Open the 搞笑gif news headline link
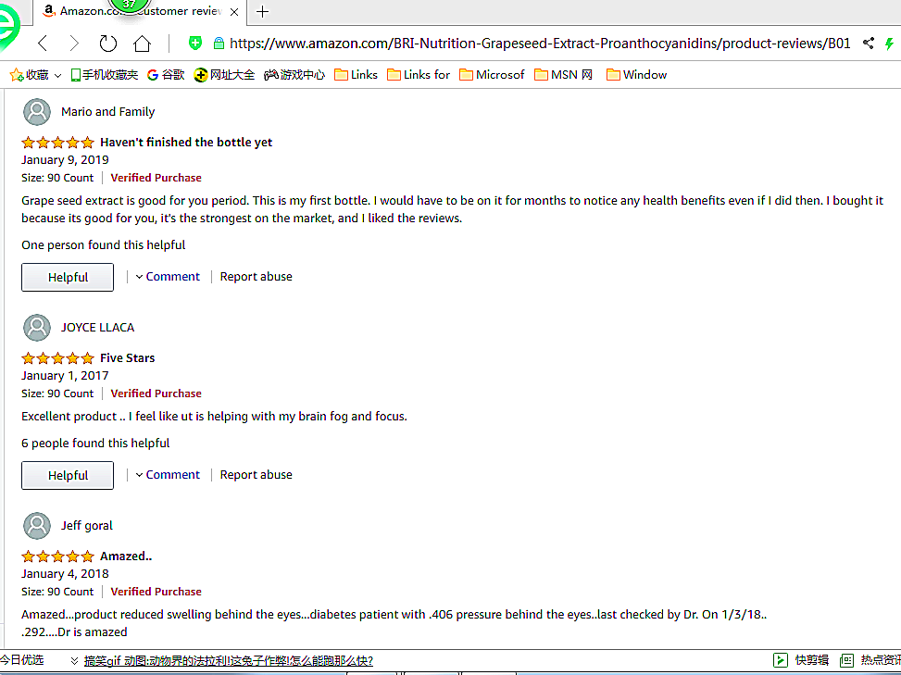This screenshot has width=901, height=675. coord(228,661)
